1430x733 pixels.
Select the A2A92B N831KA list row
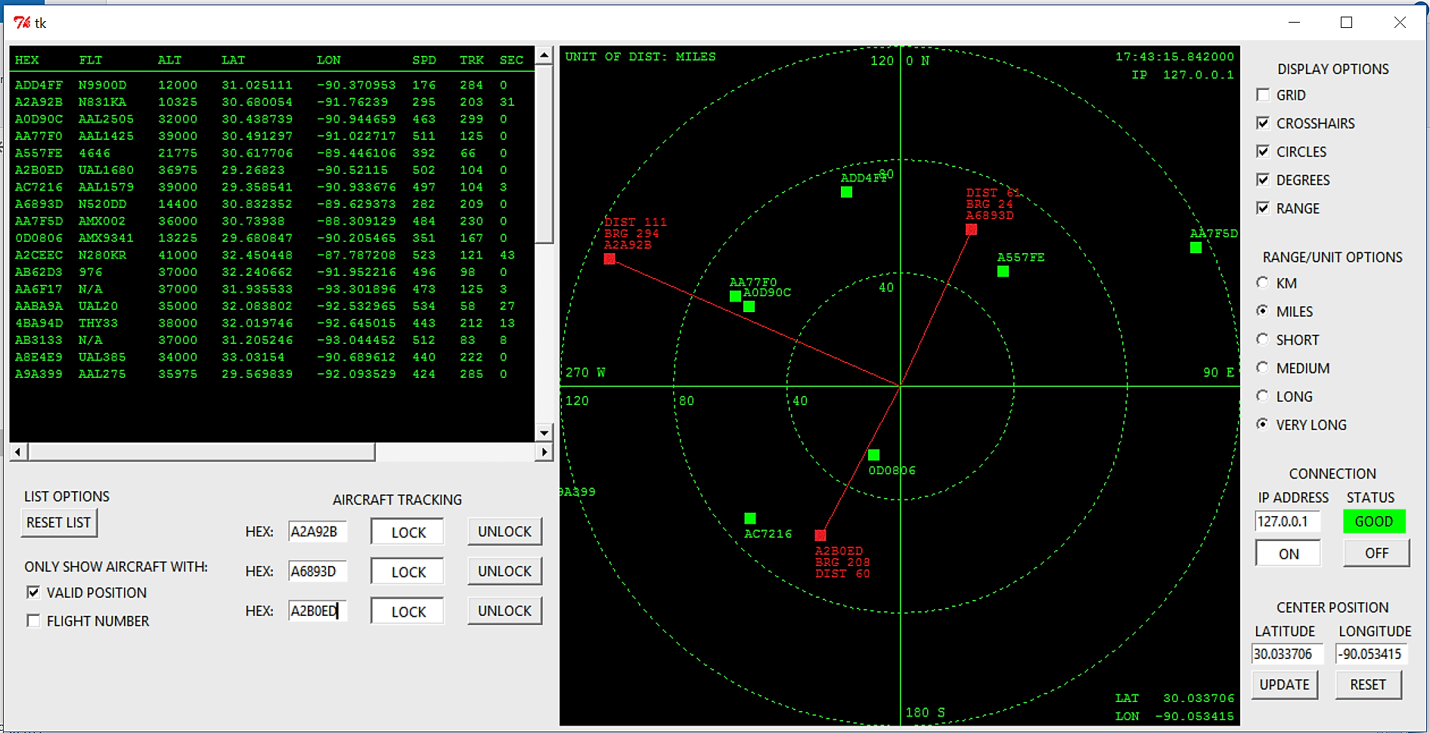click(271, 102)
